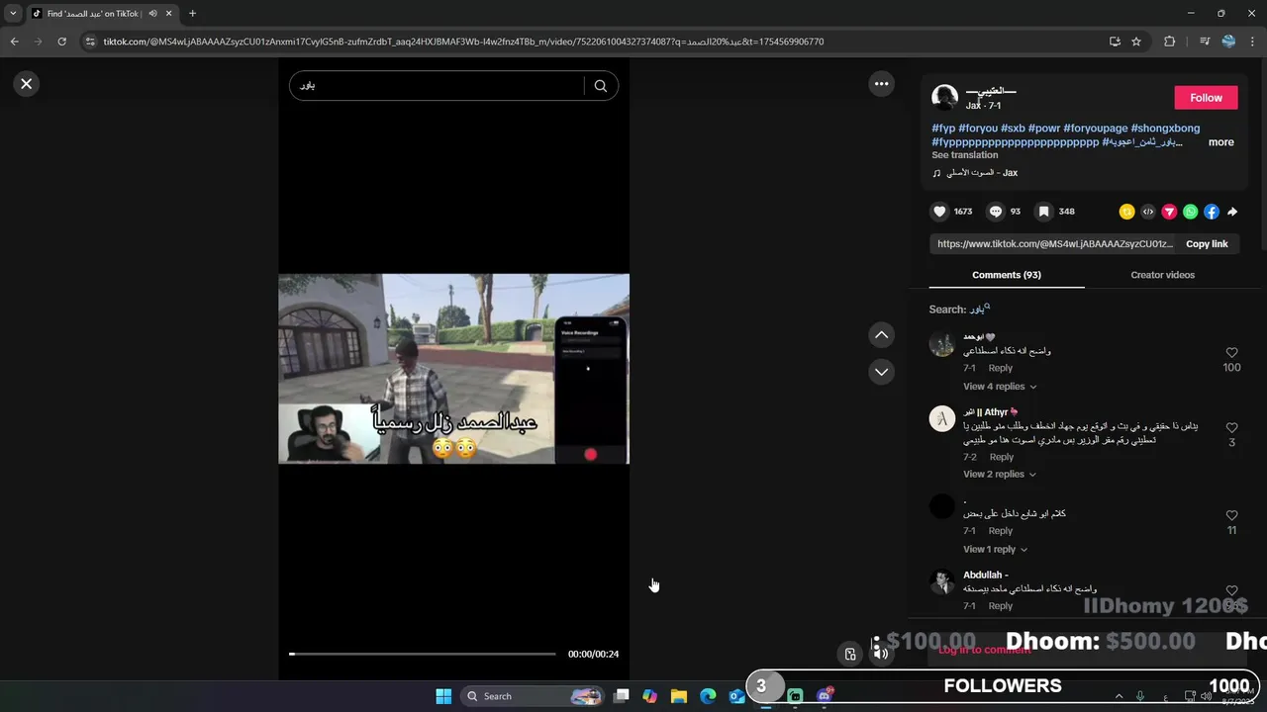Bookmark page with star in address bar

[x=1136, y=42]
